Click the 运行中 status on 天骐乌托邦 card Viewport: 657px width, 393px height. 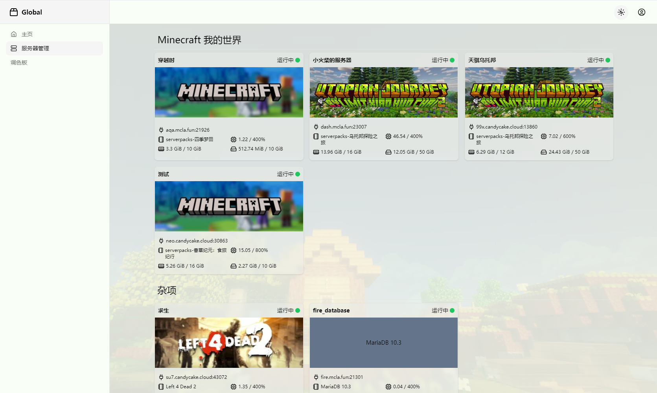click(x=595, y=60)
